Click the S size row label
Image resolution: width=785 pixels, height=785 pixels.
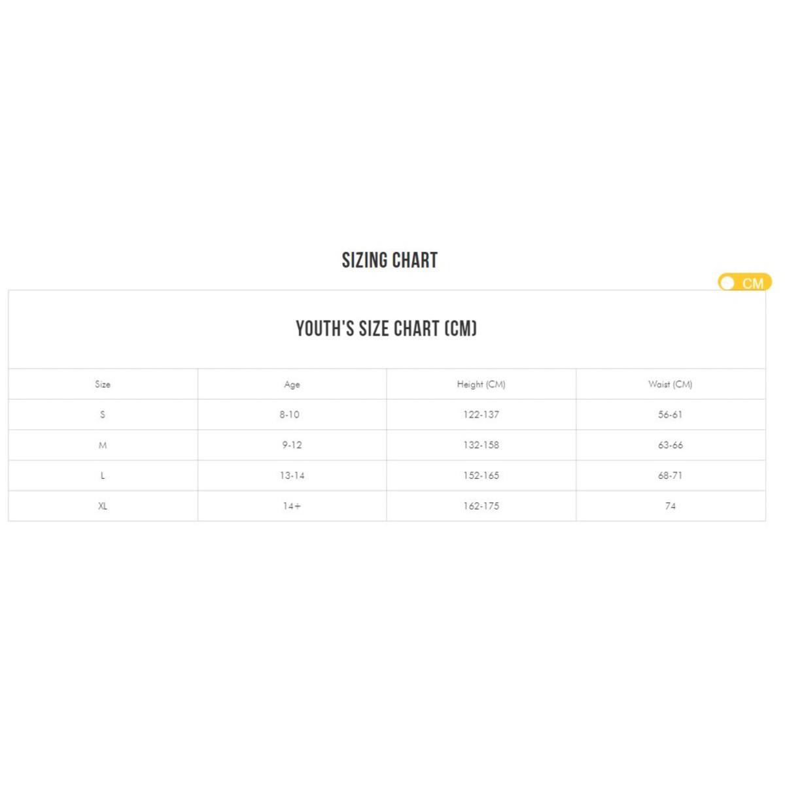(x=103, y=415)
